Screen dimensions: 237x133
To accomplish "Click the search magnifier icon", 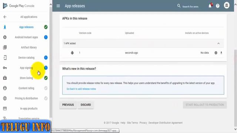I will 179,6.
